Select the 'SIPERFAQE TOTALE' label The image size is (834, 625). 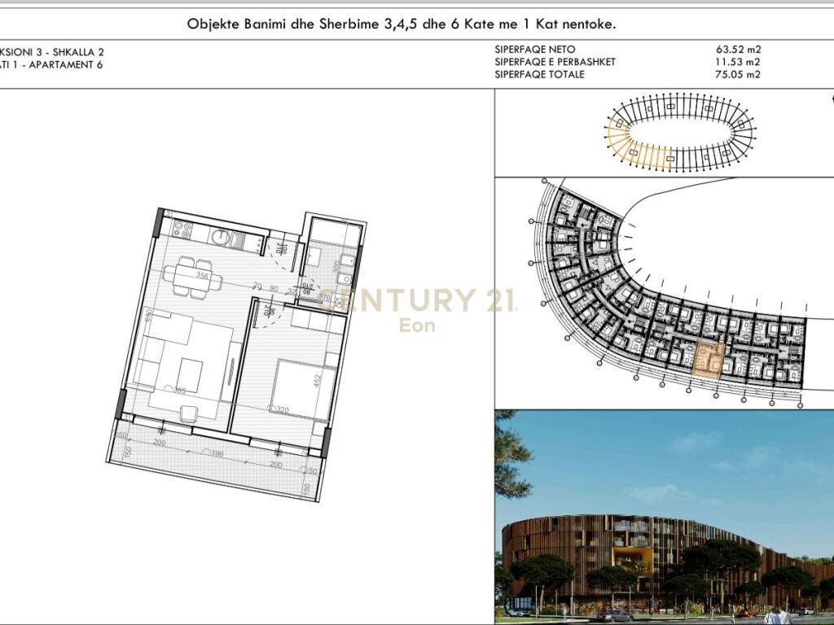point(539,74)
